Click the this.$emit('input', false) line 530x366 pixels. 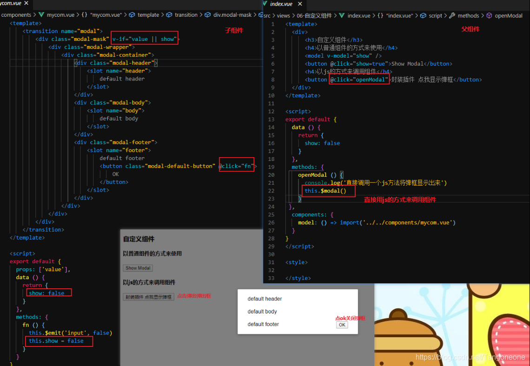70,333
